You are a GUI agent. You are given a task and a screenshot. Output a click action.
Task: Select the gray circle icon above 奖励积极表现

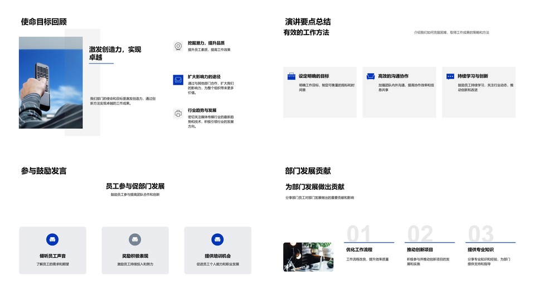coord(135,239)
